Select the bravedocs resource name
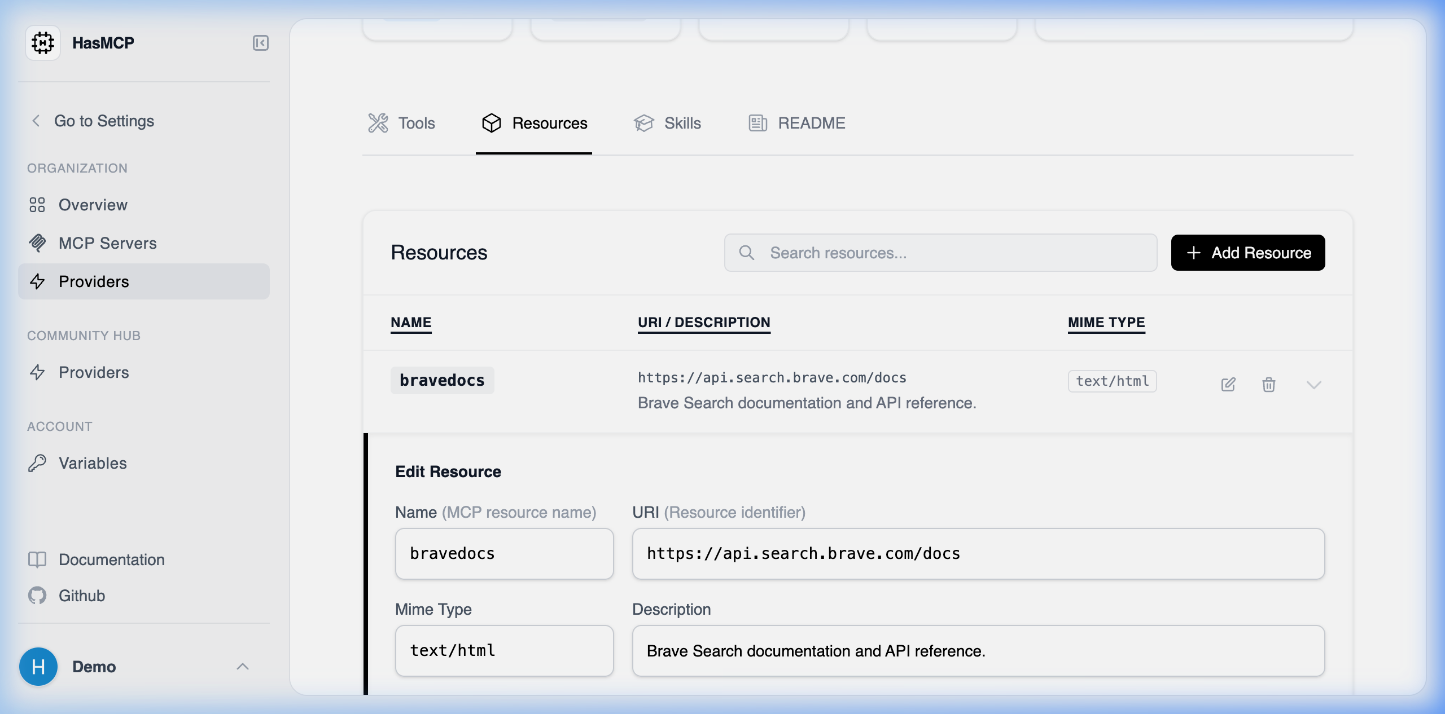 coord(443,380)
